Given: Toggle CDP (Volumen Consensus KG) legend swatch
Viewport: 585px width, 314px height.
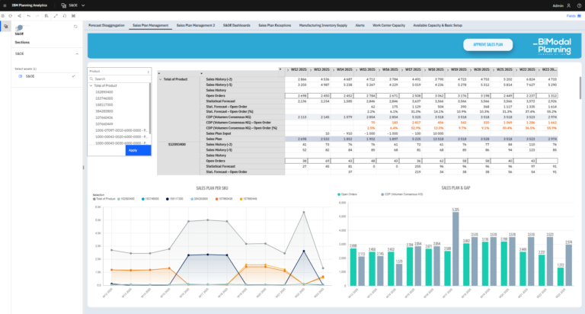Looking at the screenshot, I should coord(382,194).
